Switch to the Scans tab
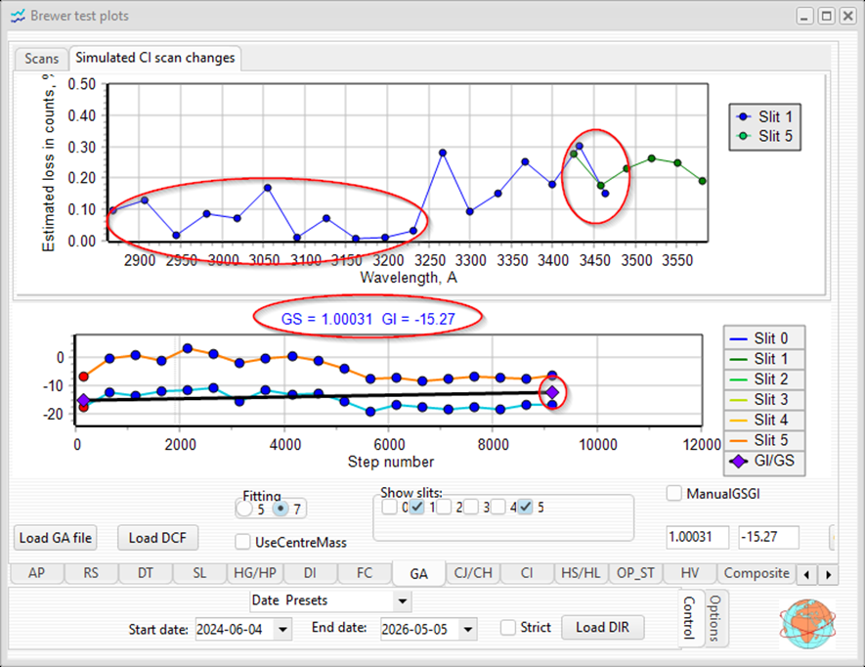 [41, 59]
